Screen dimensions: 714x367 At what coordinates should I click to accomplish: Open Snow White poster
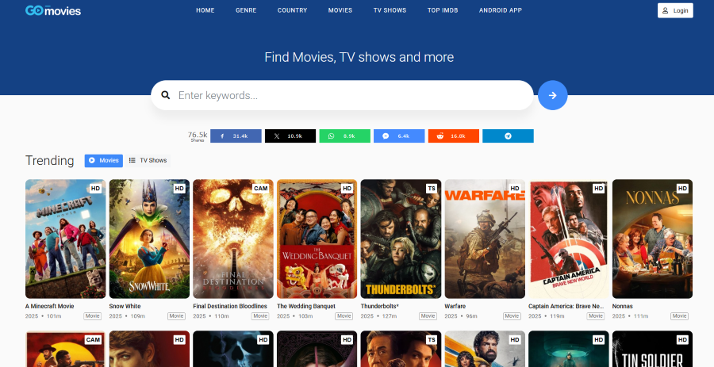coord(149,239)
